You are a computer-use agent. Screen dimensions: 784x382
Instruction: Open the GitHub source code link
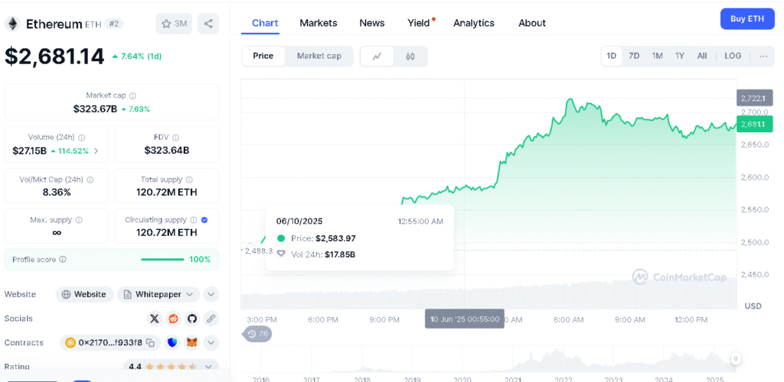[x=192, y=319]
